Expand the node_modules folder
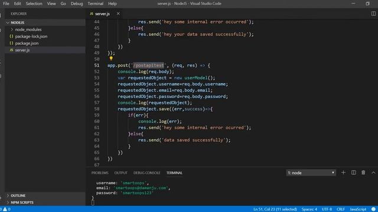This screenshot has width=378, height=212. point(28,29)
